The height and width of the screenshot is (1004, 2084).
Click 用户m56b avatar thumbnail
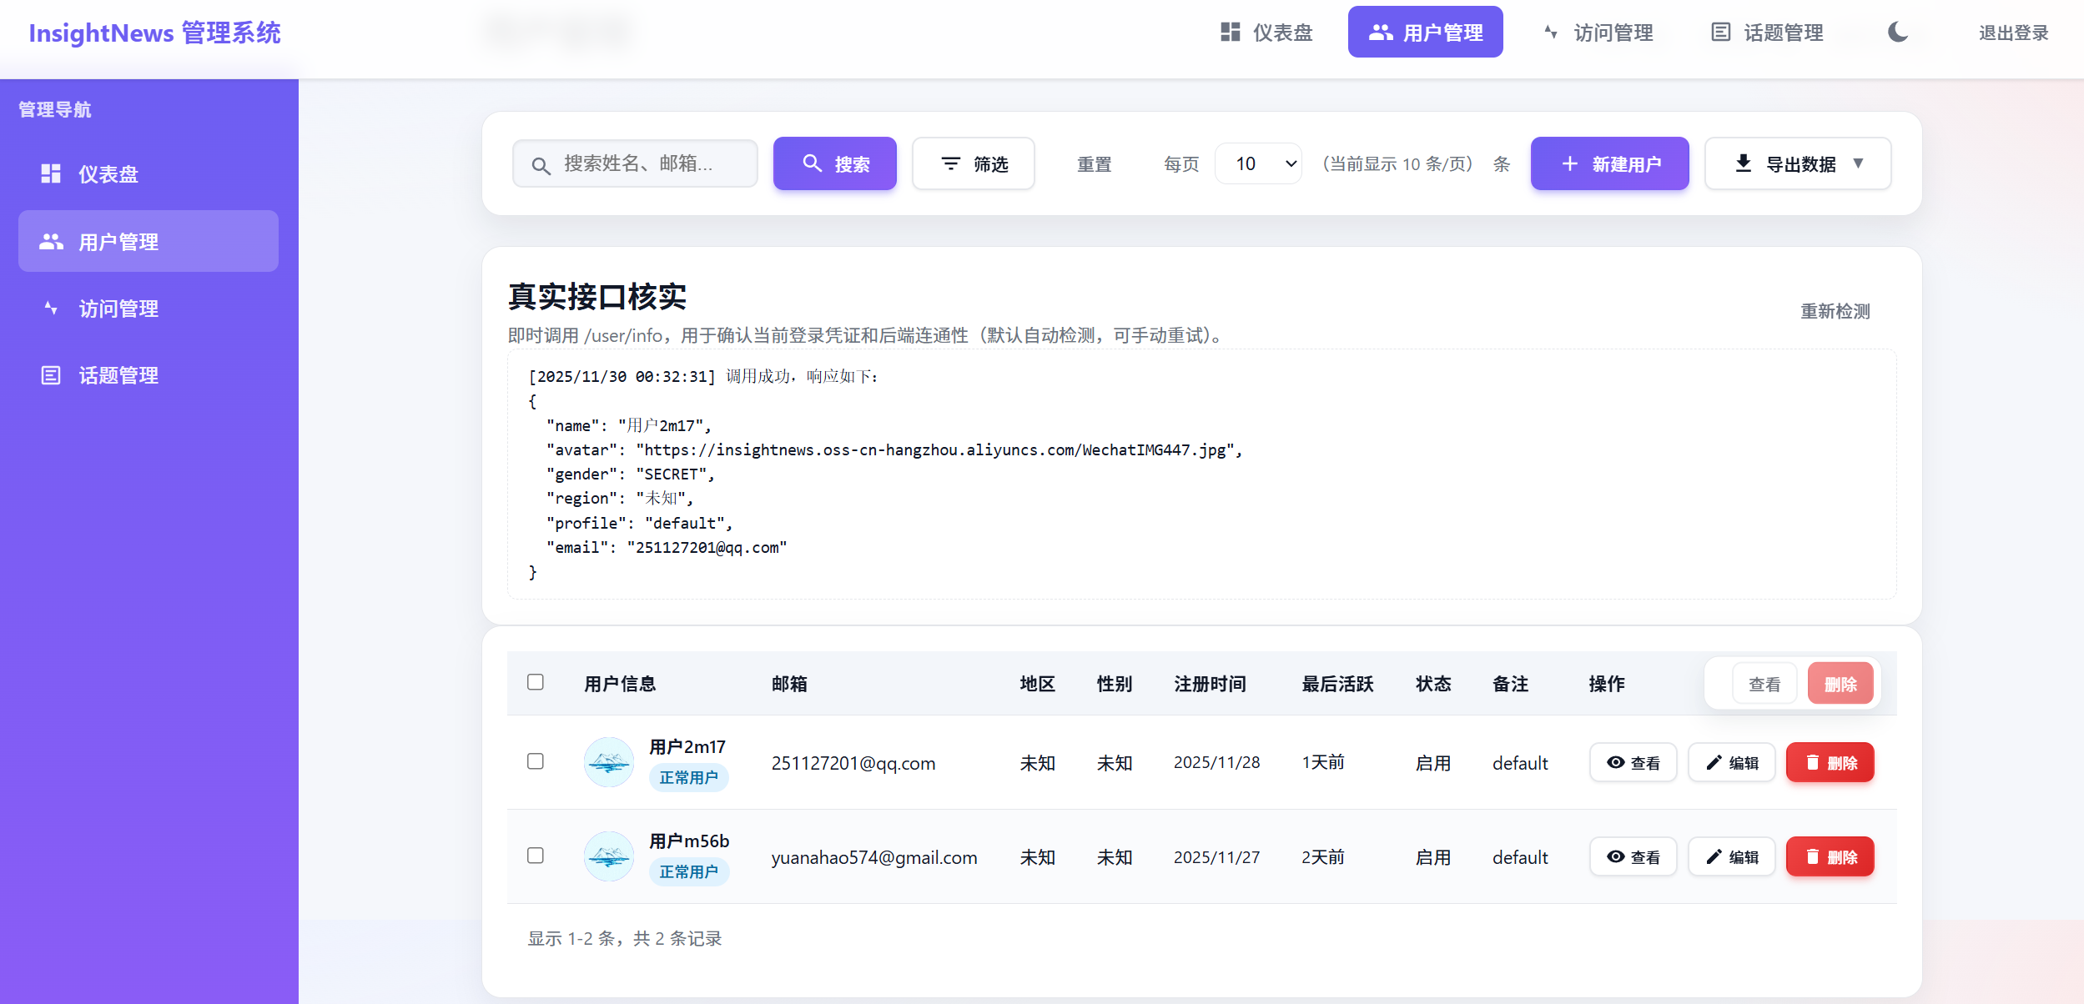tap(608, 856)
